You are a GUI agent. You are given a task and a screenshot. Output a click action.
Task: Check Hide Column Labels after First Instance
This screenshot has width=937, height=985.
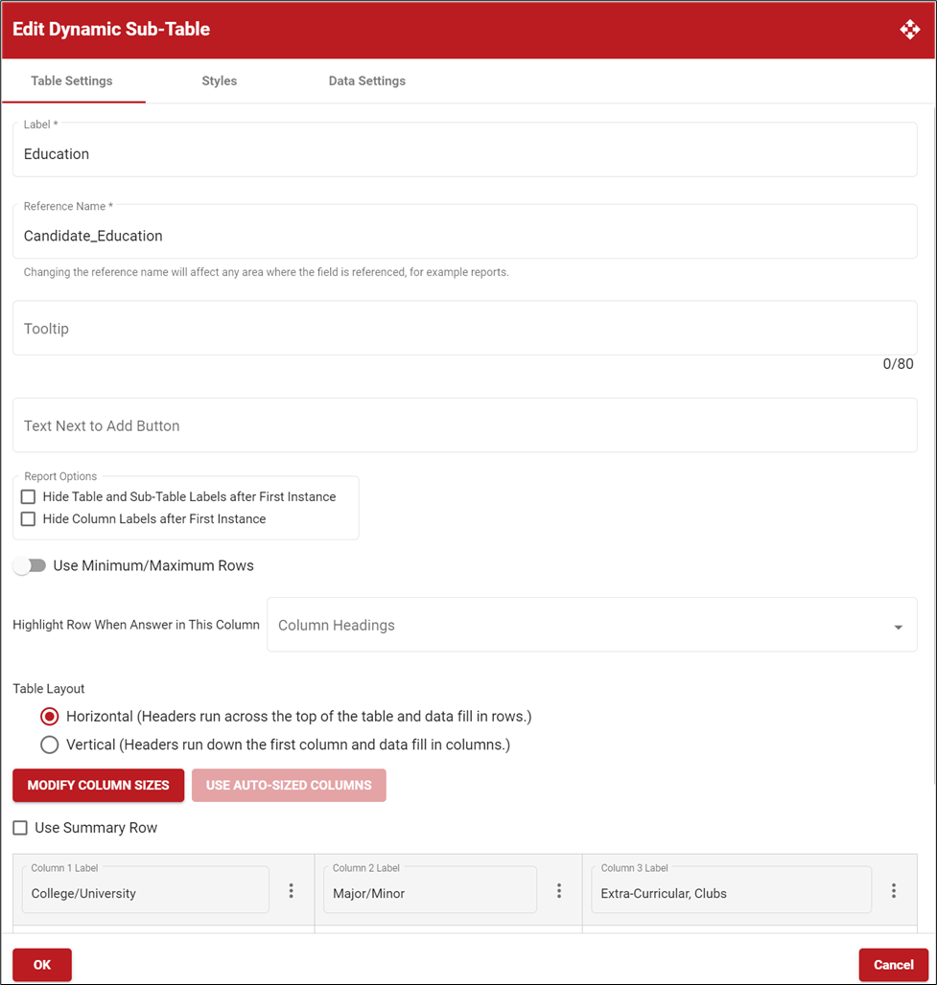28,519
